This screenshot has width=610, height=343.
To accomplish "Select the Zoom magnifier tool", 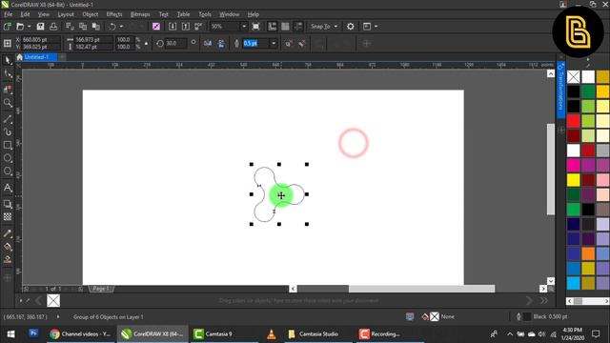I will pos(8,103).
